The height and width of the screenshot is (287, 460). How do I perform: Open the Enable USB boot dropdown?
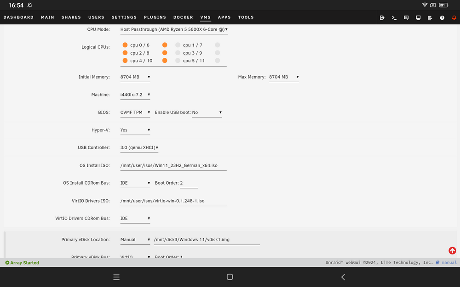(207, 112)
